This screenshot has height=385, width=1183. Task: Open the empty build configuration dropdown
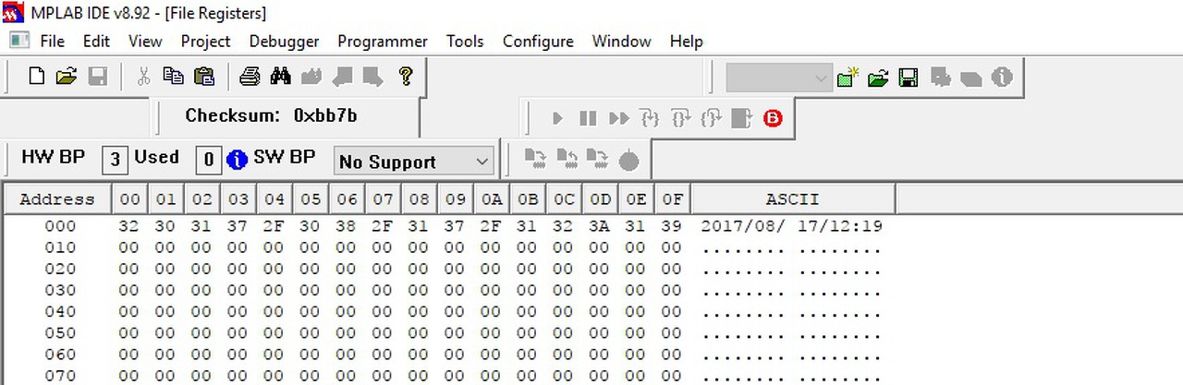pos(779,78)
